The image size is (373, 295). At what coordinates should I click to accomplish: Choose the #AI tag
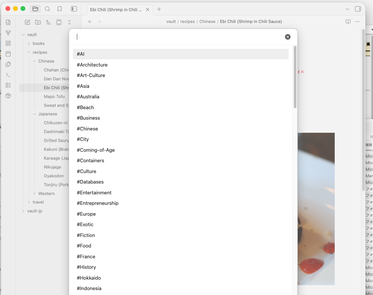181,54
